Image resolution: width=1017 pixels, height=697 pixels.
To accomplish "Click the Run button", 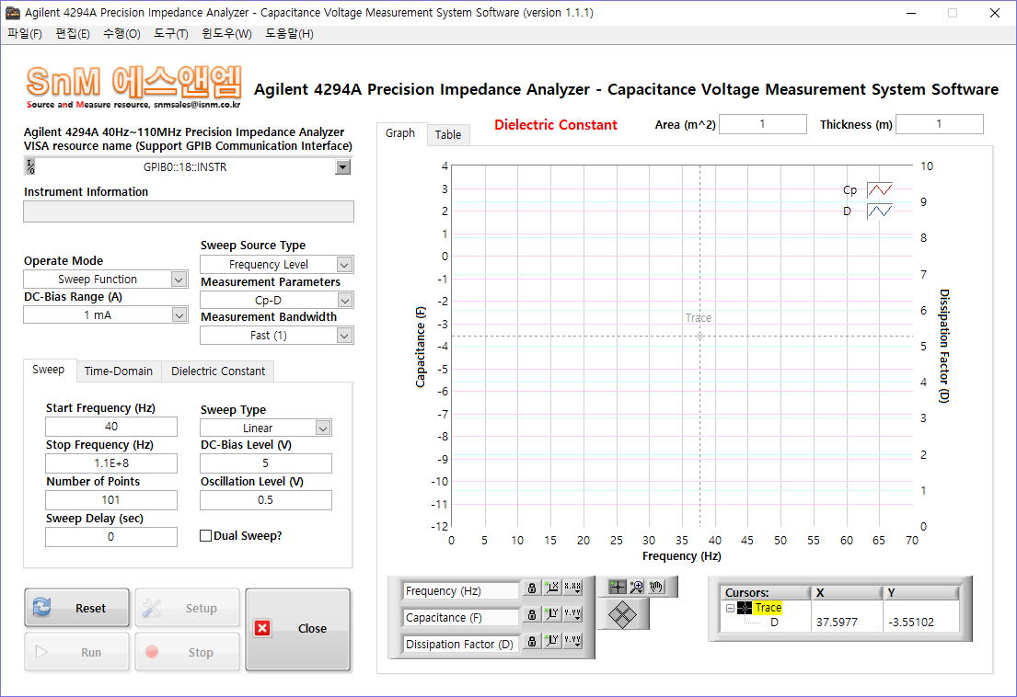I will [77, 652].
